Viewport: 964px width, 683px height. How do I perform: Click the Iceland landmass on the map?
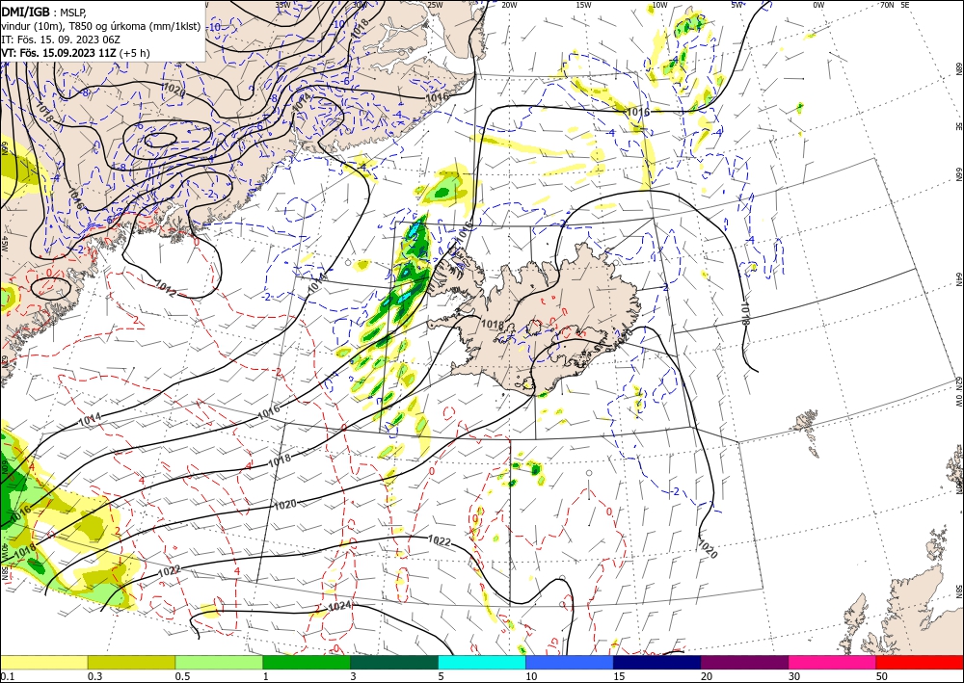coord(541,320)
